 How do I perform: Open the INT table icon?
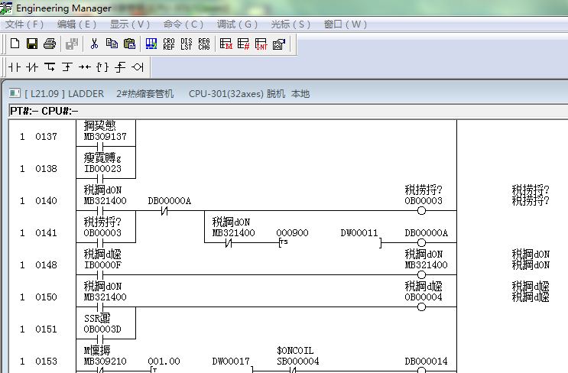click(x=261, y=44)
